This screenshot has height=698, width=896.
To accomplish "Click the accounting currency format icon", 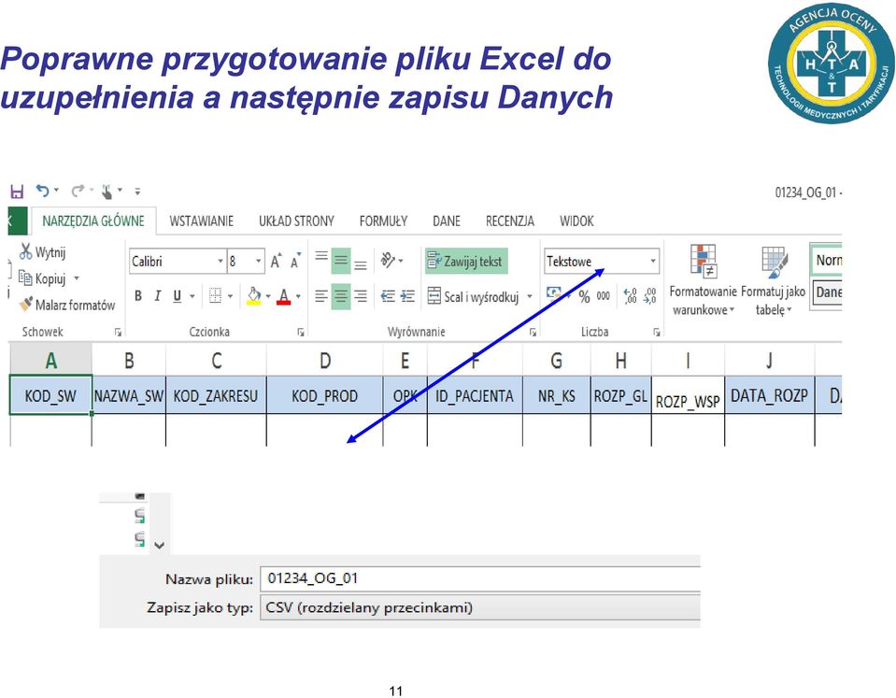I will coord(553,294).
